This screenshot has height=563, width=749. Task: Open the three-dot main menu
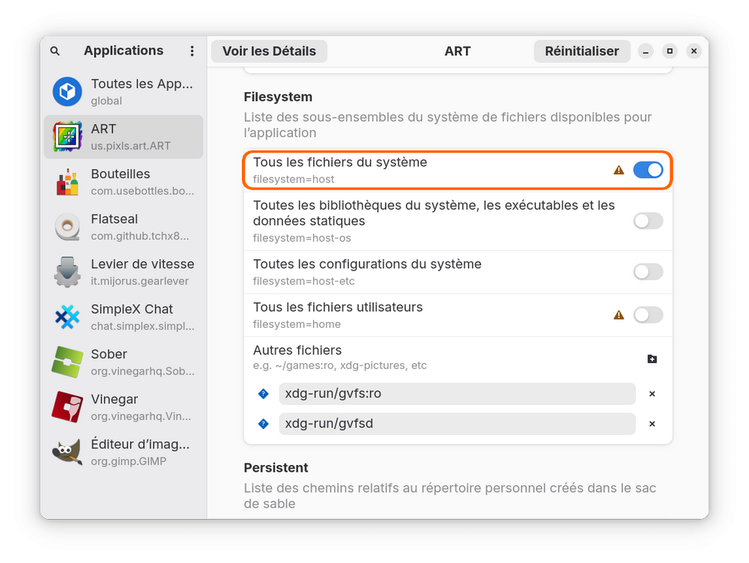[x=192, y=51]
